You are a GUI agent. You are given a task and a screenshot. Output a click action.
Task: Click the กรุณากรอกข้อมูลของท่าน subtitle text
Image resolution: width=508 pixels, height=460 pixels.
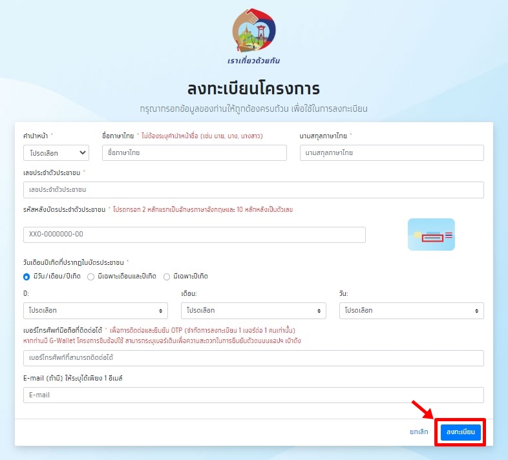[x=253, y=109]
